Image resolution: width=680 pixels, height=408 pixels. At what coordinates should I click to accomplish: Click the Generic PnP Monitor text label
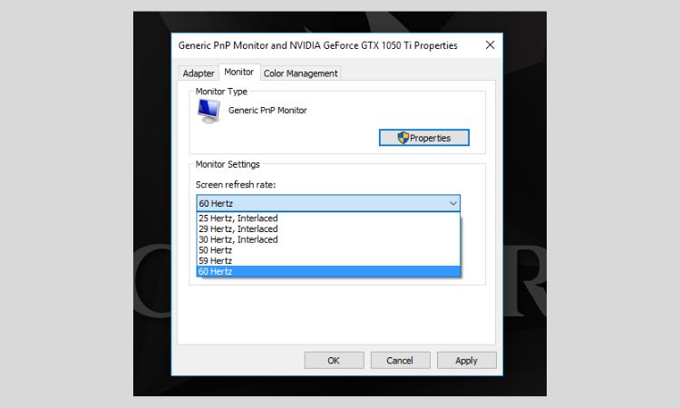267,110
